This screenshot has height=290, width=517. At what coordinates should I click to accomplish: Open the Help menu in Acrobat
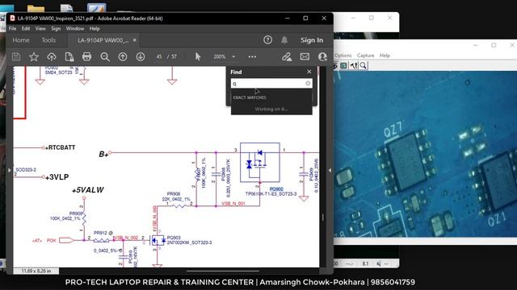(95, 29)
